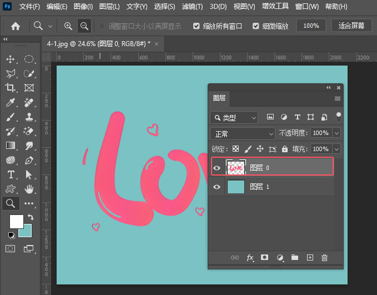The height and width of the screenshot is (295, 377).
Task: Select the Hand tool
Action: tap(29, 189)
